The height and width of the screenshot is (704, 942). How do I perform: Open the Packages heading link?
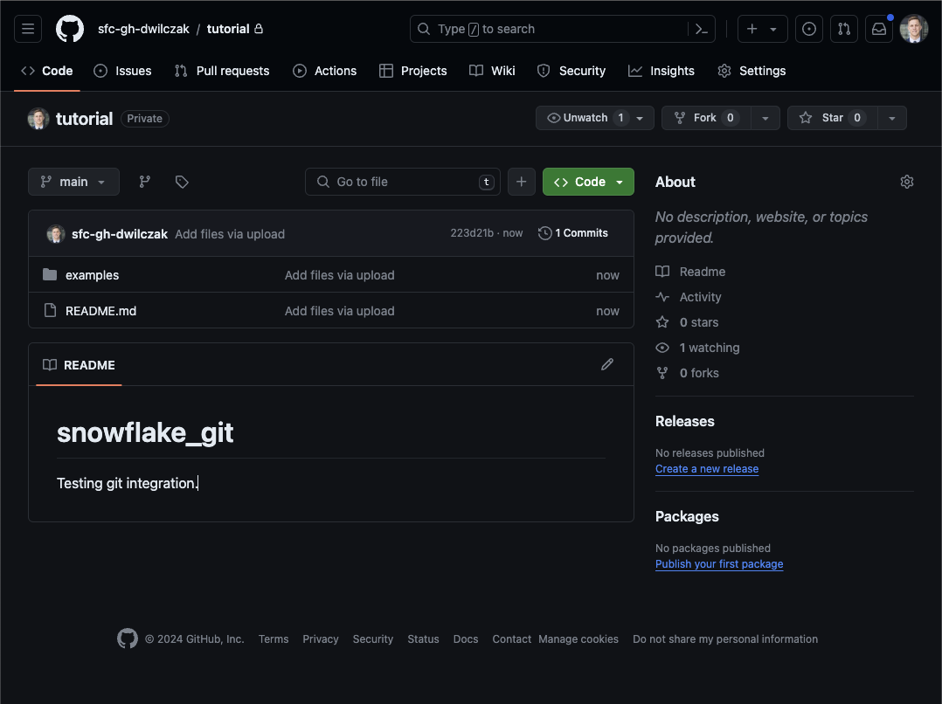tap(687, 516)
